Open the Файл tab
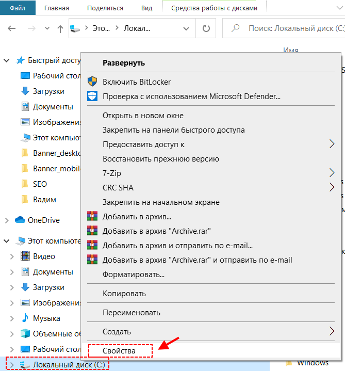 point(18,8)
